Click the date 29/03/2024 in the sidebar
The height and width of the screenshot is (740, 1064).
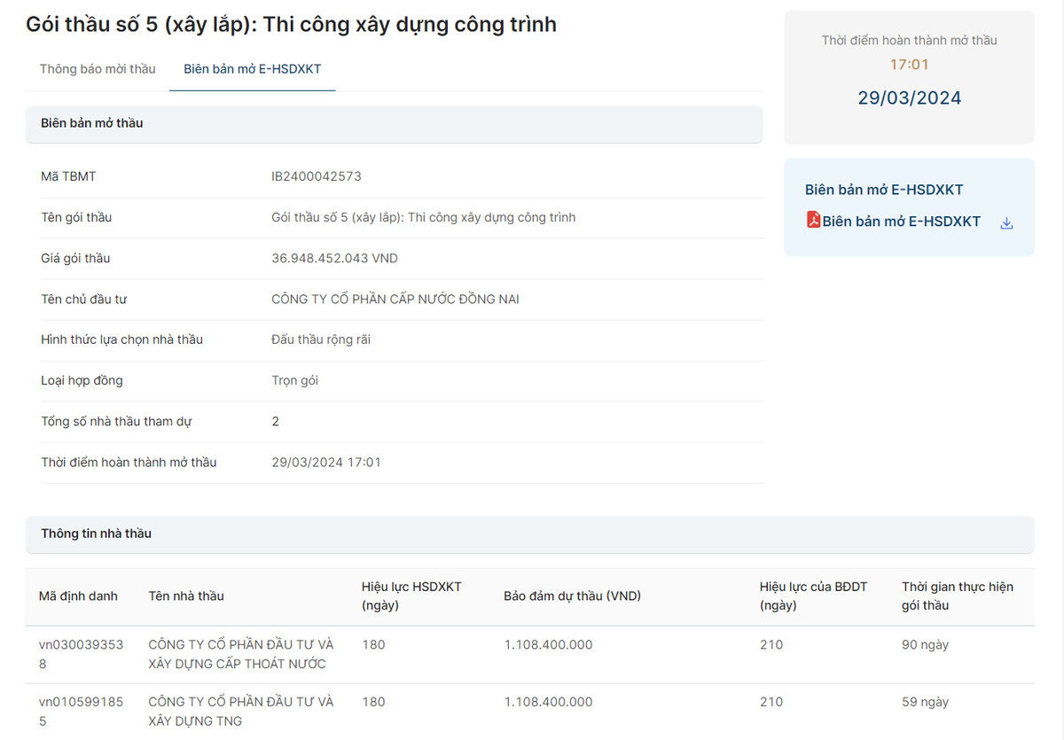(x=908, y=97)
